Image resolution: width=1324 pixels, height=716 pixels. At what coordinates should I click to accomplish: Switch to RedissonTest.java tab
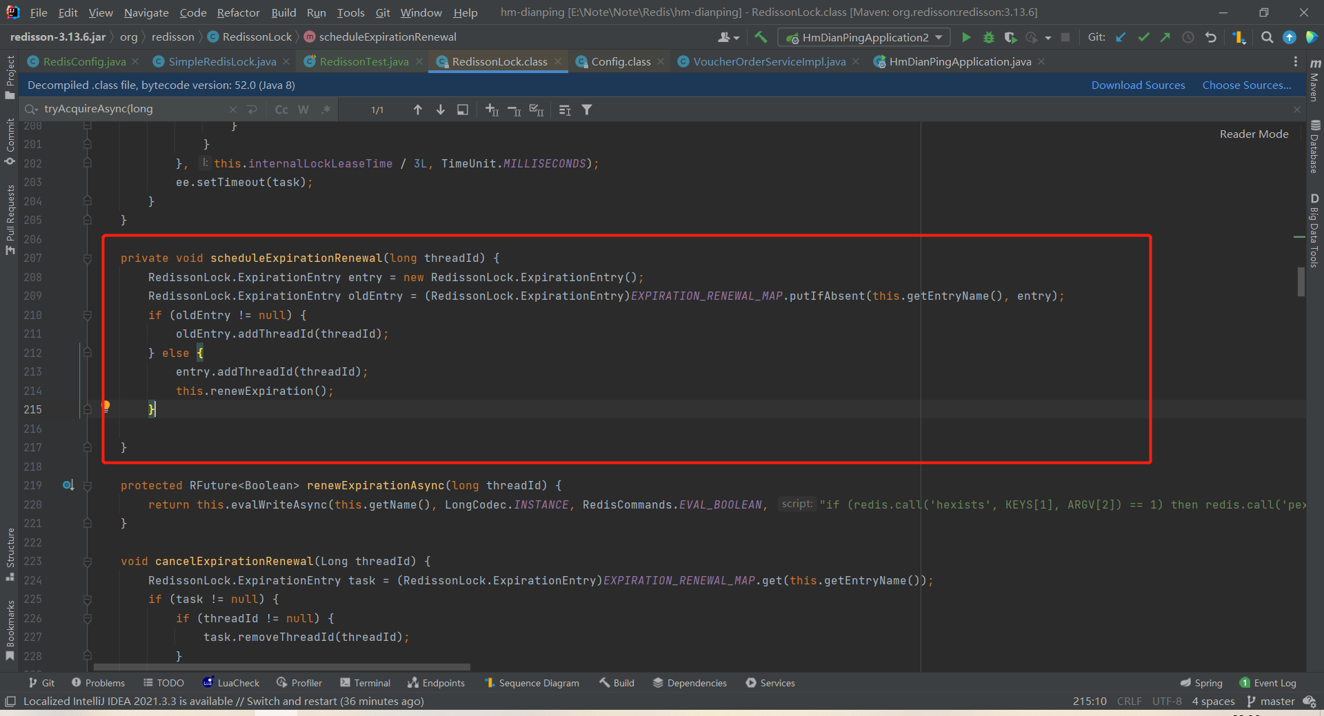pos(363,61)
